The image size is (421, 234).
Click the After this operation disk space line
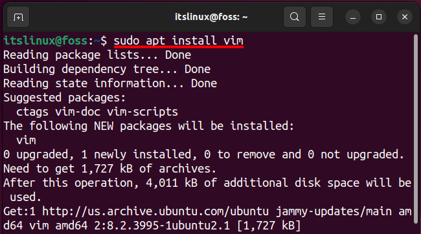pyautogui.click(x=207, y=190)
